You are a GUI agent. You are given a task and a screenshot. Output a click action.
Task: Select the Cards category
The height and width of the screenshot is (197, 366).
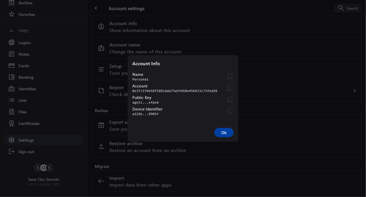pos(23,66)
